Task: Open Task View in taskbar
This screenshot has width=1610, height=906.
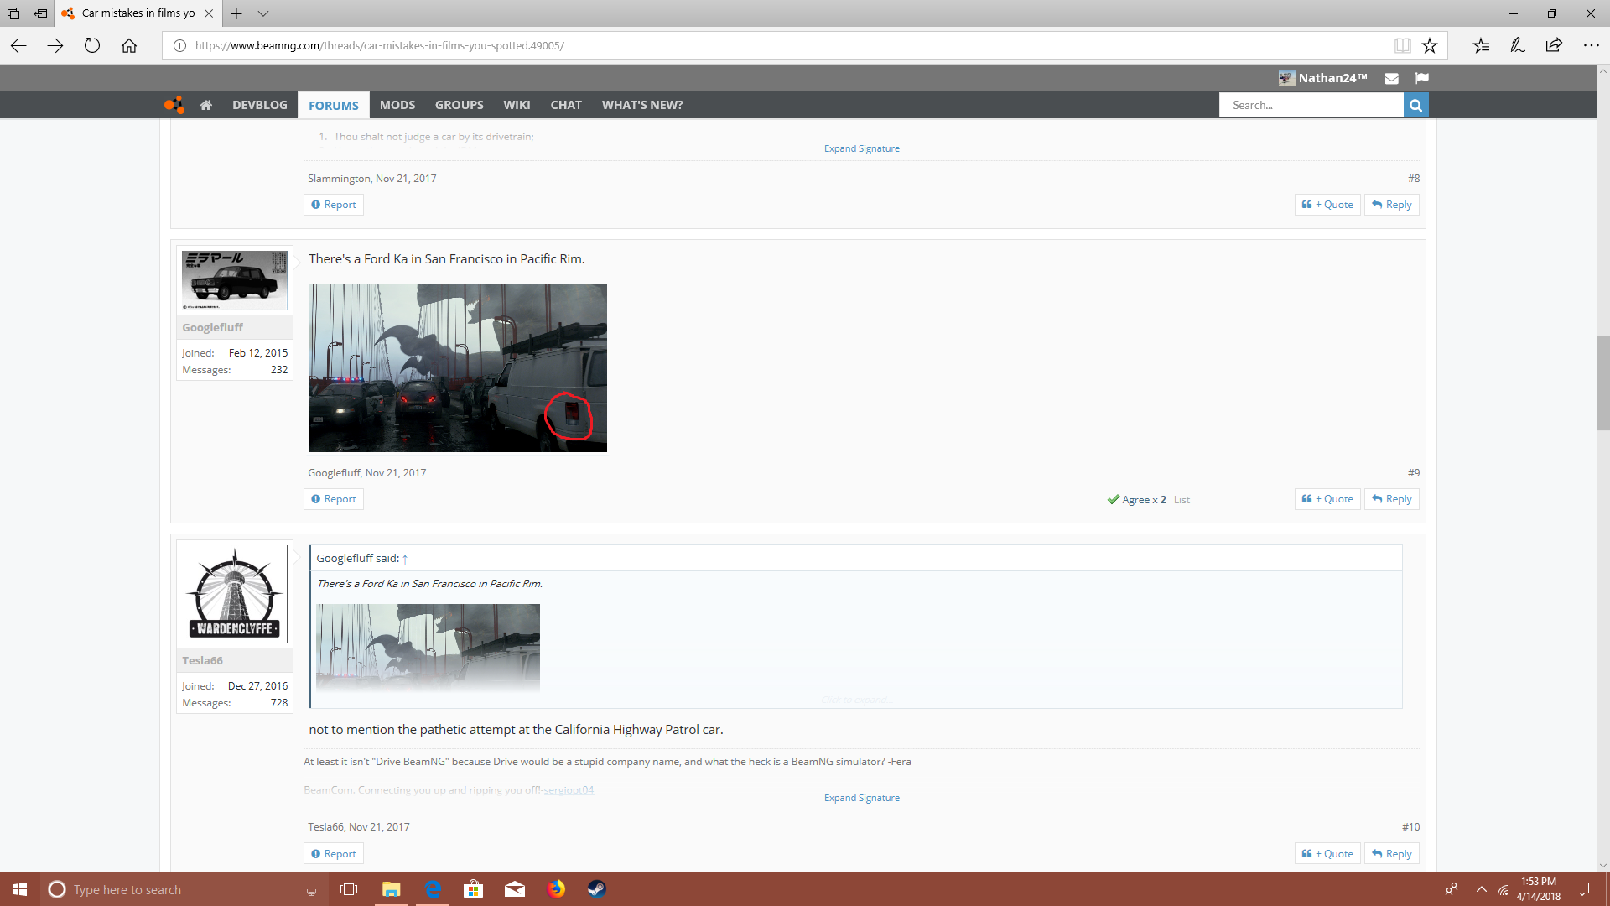Action: click(349, 889)
